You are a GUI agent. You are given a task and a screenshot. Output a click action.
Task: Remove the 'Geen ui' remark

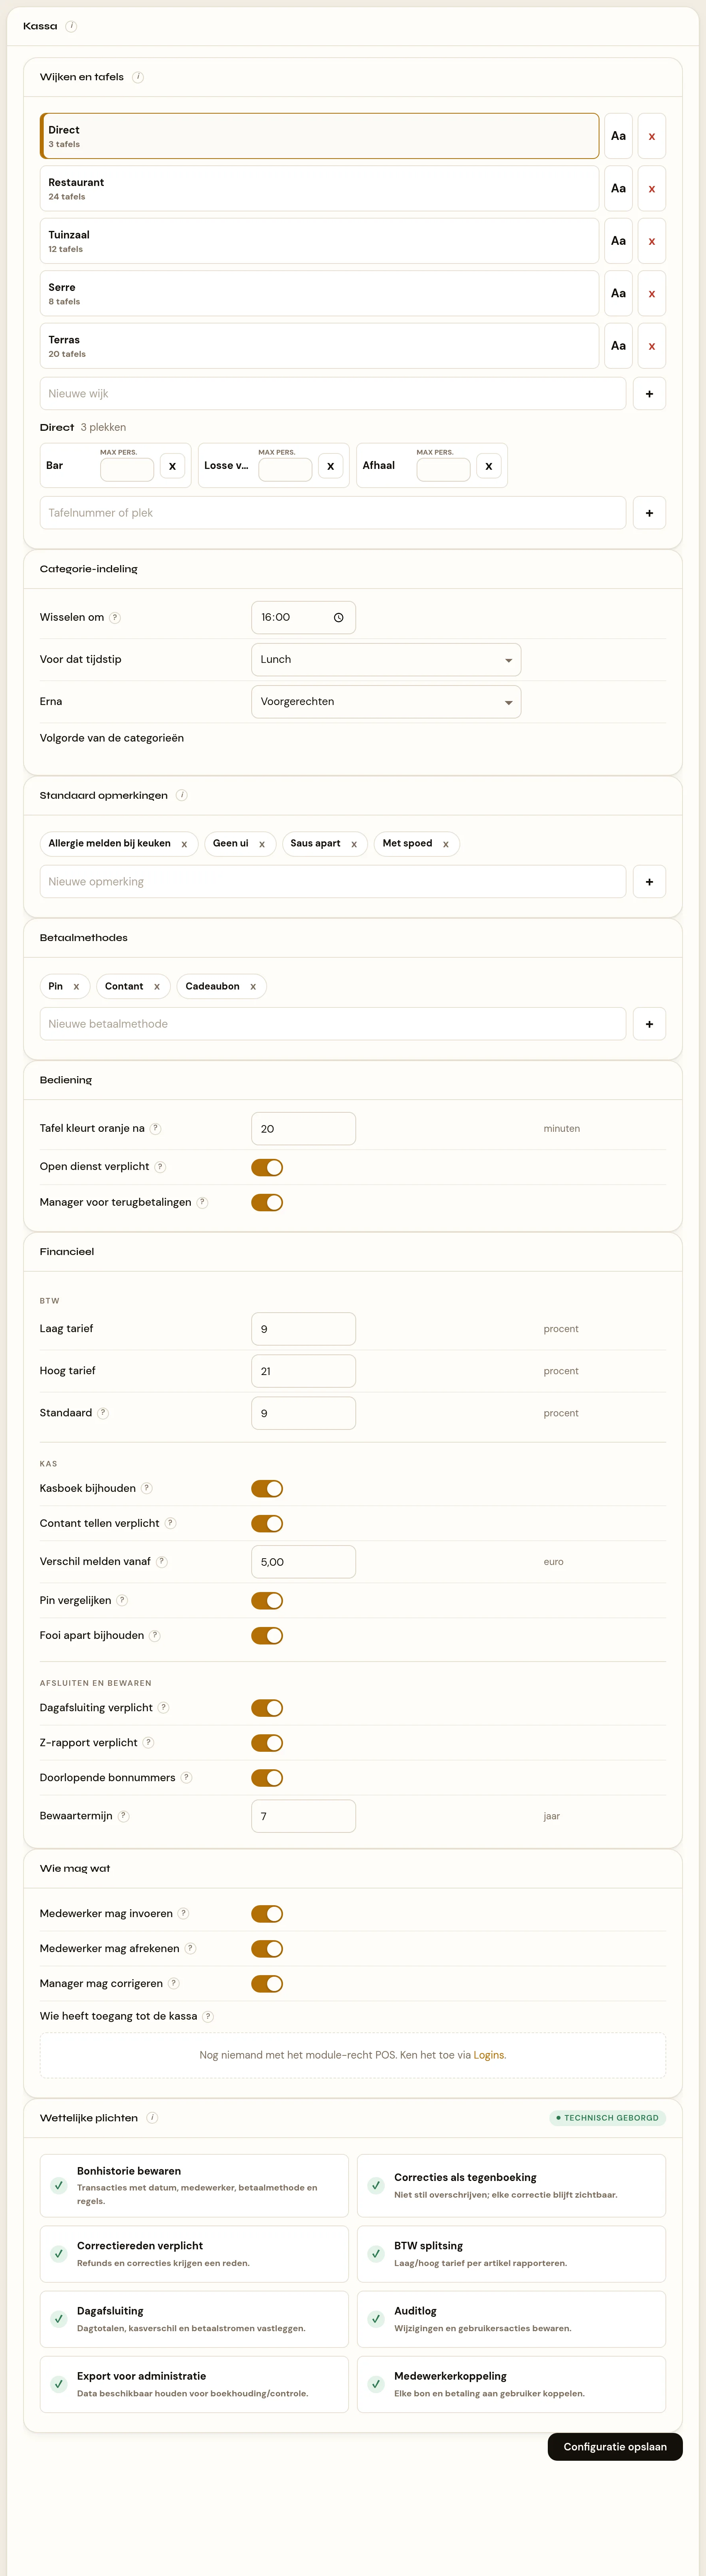[x=262, y=844]
